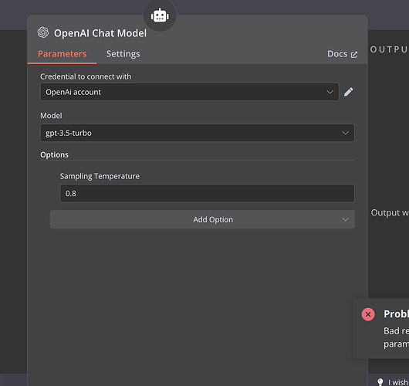The width and height of the screenshot is (409, 386).
Task: Click the external link icon next to Docs
Action: [x=354, y=55]
